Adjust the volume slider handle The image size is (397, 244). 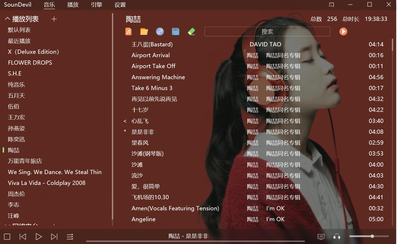(x=372, y=236)
